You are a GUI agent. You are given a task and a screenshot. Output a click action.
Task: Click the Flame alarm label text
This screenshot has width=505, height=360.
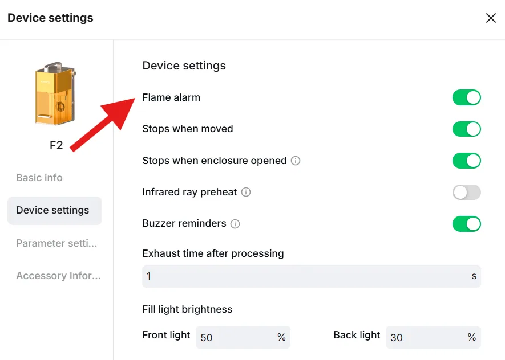pos(171,97)
